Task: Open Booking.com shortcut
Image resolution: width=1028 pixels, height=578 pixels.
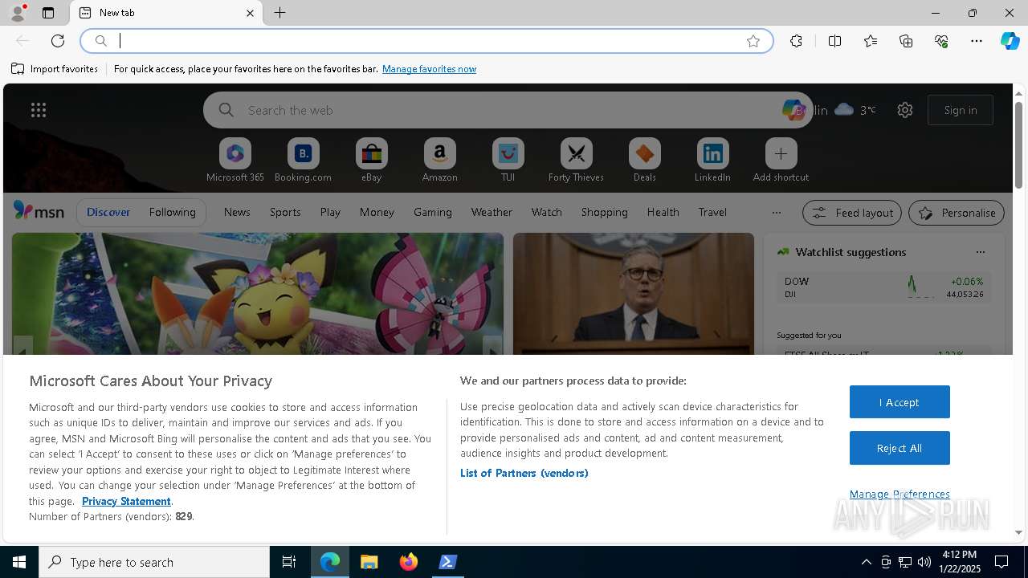Action: [303, 161]
